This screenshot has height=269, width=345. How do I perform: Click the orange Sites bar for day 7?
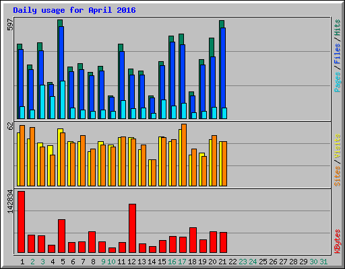[x=83, y=161]
